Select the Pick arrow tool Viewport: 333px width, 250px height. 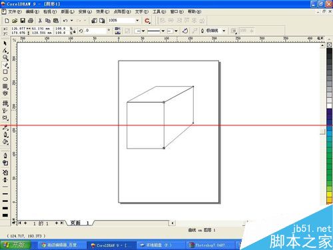tap(5, 43)
